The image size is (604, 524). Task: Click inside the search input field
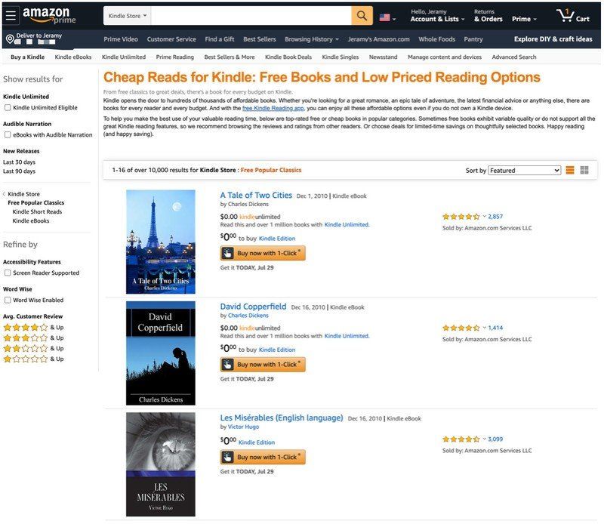coord(249,14)
